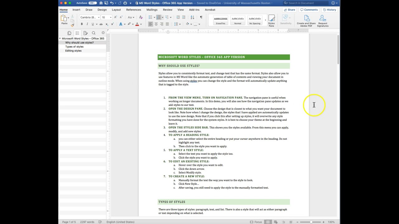Screen dimensions: 399x224
Task: Open the Undo history dropdown arrow
Action: point(115,3)
